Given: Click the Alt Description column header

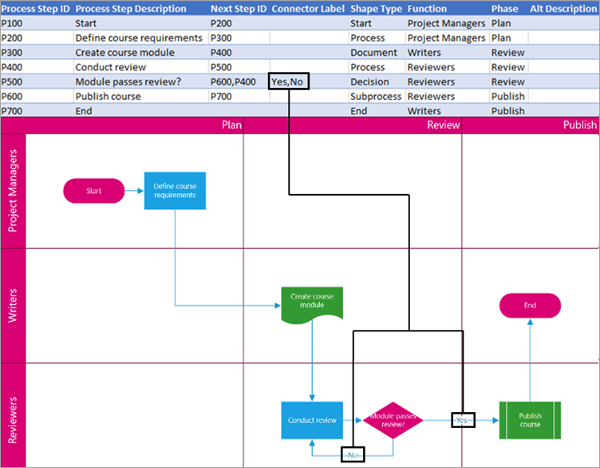Looking at the screenshot, I should click(x=562, y=9).
